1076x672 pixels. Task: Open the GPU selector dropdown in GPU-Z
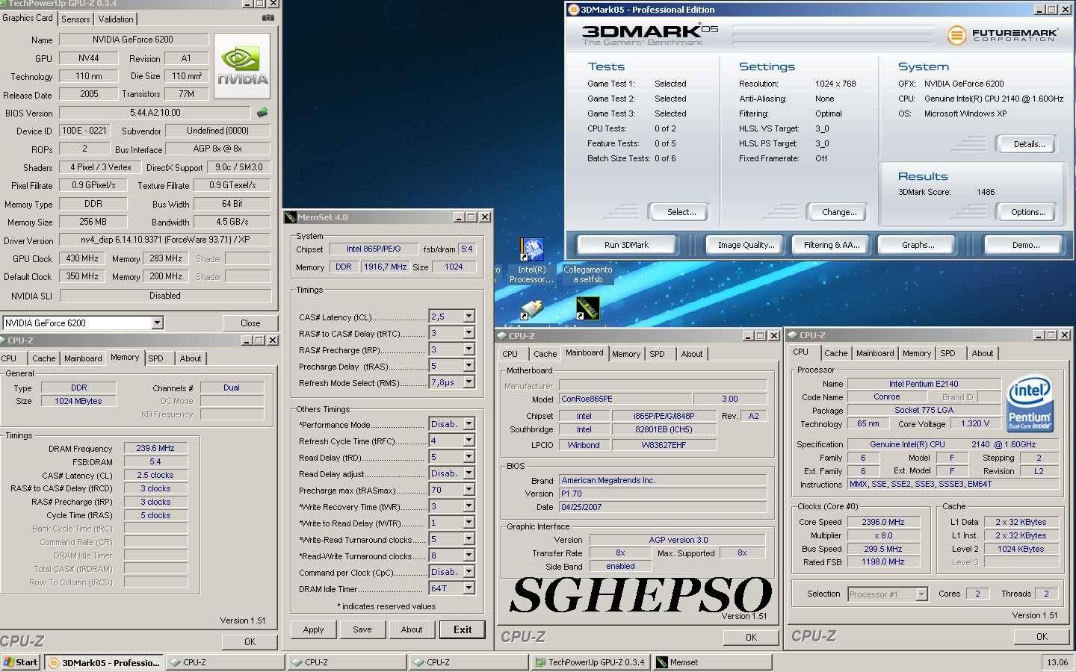click(157, 323)
